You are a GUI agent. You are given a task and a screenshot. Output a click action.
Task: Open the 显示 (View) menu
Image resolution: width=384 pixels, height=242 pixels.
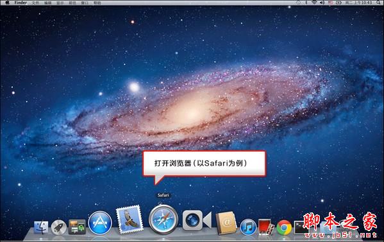click(60, 3)
